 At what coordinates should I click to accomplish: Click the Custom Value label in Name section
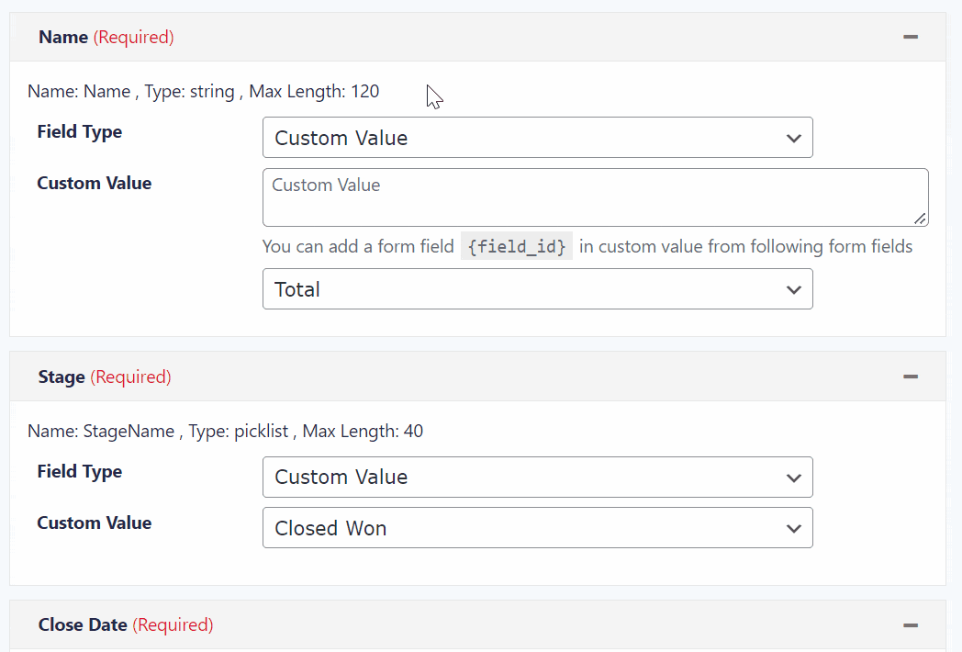point(94,183)
